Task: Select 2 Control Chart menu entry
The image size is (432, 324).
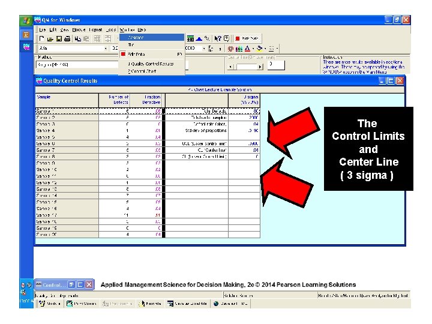Action: coord(152,71)
